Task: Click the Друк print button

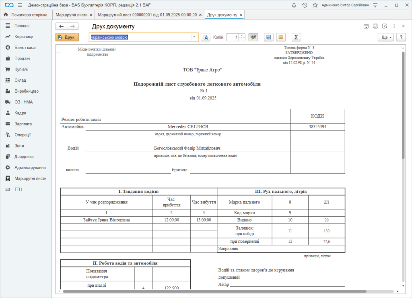Action: click(67, 37)
